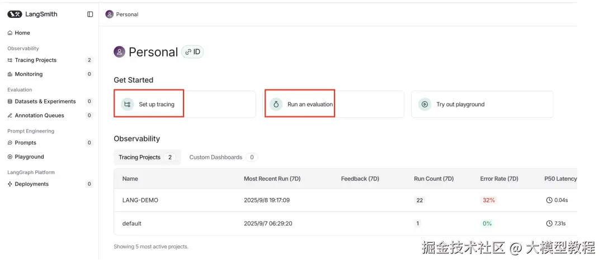Open the Set up tracing card

[185, 104]
